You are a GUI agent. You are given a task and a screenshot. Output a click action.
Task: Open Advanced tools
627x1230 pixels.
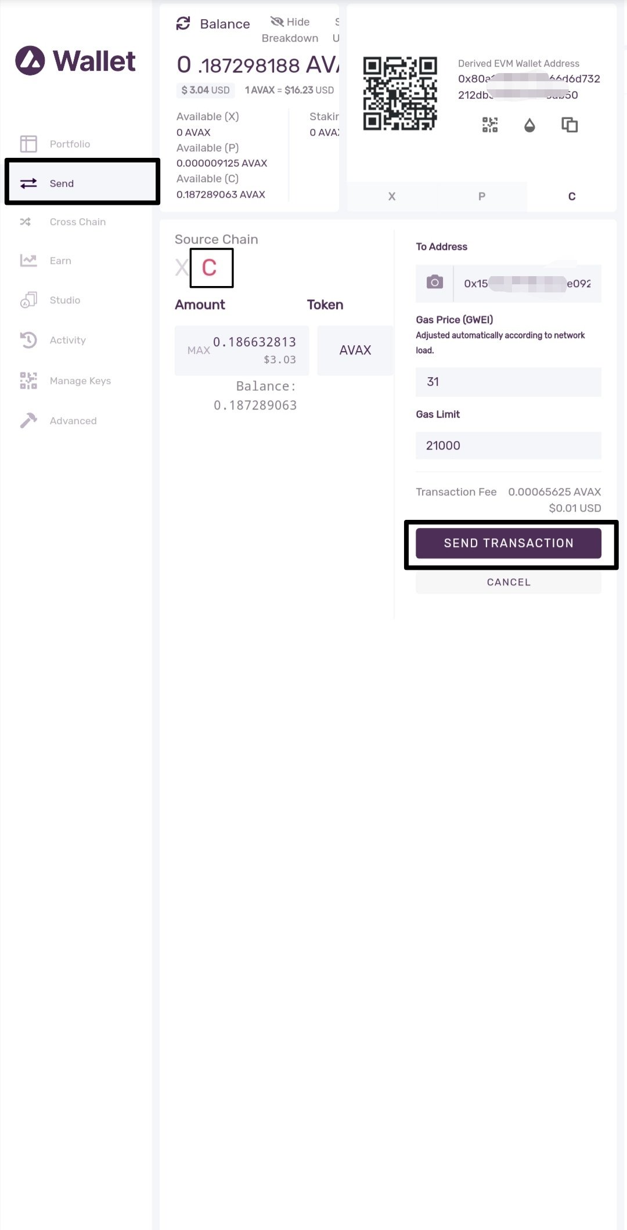73,421
